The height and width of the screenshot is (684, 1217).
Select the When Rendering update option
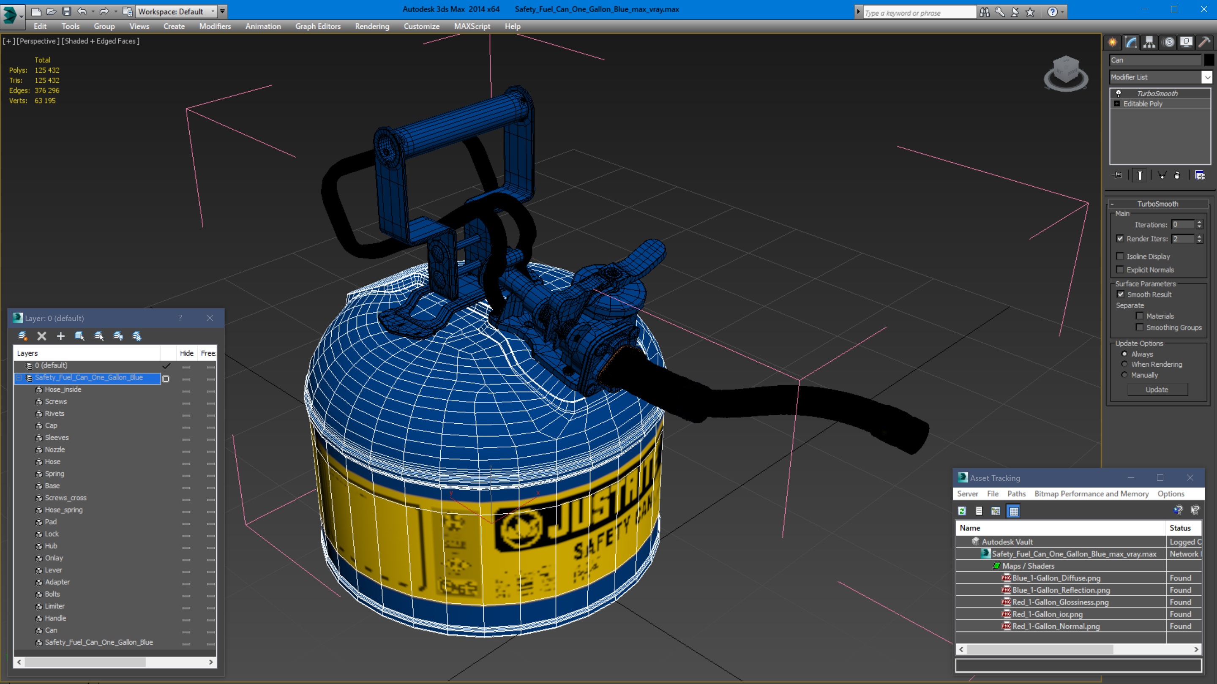point(1124,364)
